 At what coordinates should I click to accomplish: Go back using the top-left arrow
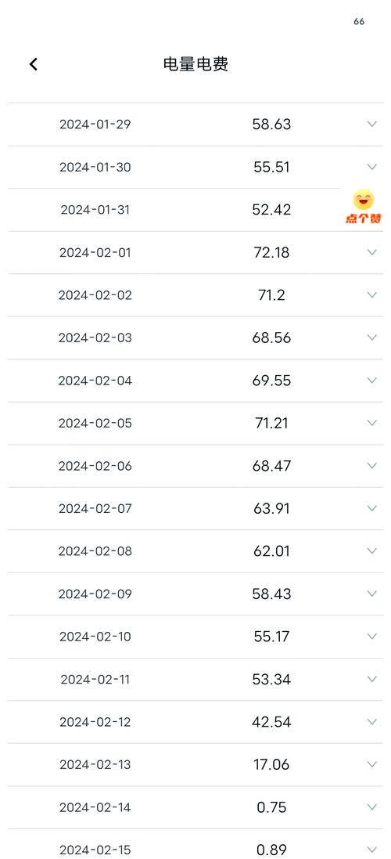click(34, 64)
